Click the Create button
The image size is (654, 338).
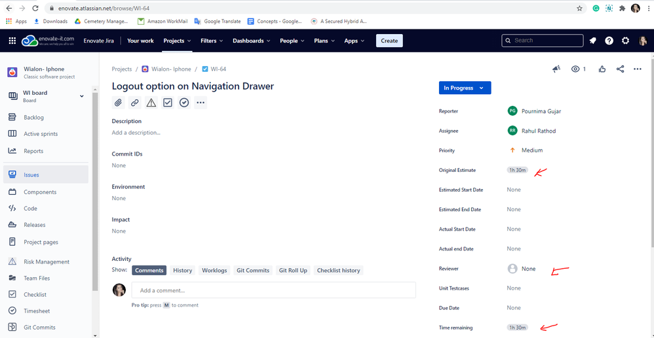pos(389,41)
